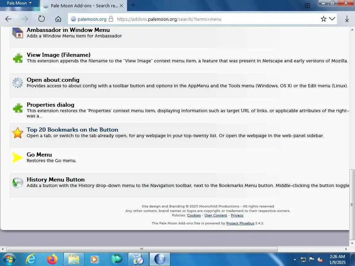Go back to the previous page
The image size is (355, 266).
tap(8, 19)
